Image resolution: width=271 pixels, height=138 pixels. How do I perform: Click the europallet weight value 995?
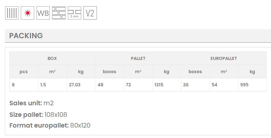(x=244, y=85)
